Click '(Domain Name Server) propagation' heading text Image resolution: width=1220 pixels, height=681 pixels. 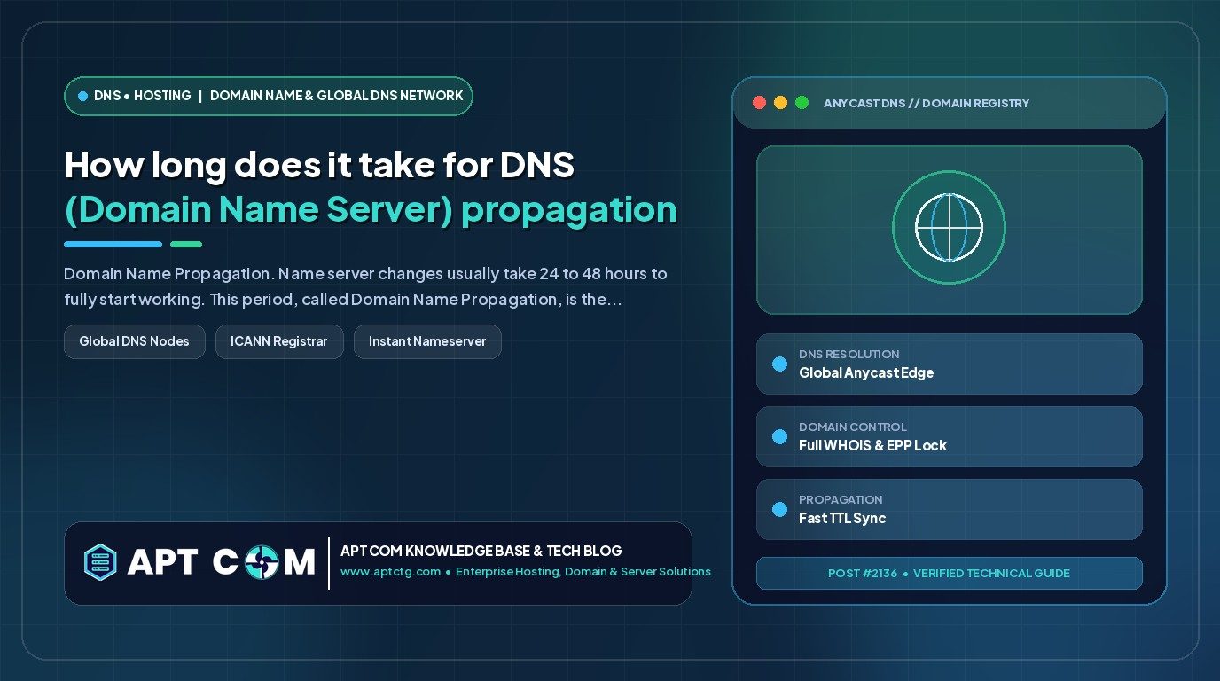(x=371, y=210)
